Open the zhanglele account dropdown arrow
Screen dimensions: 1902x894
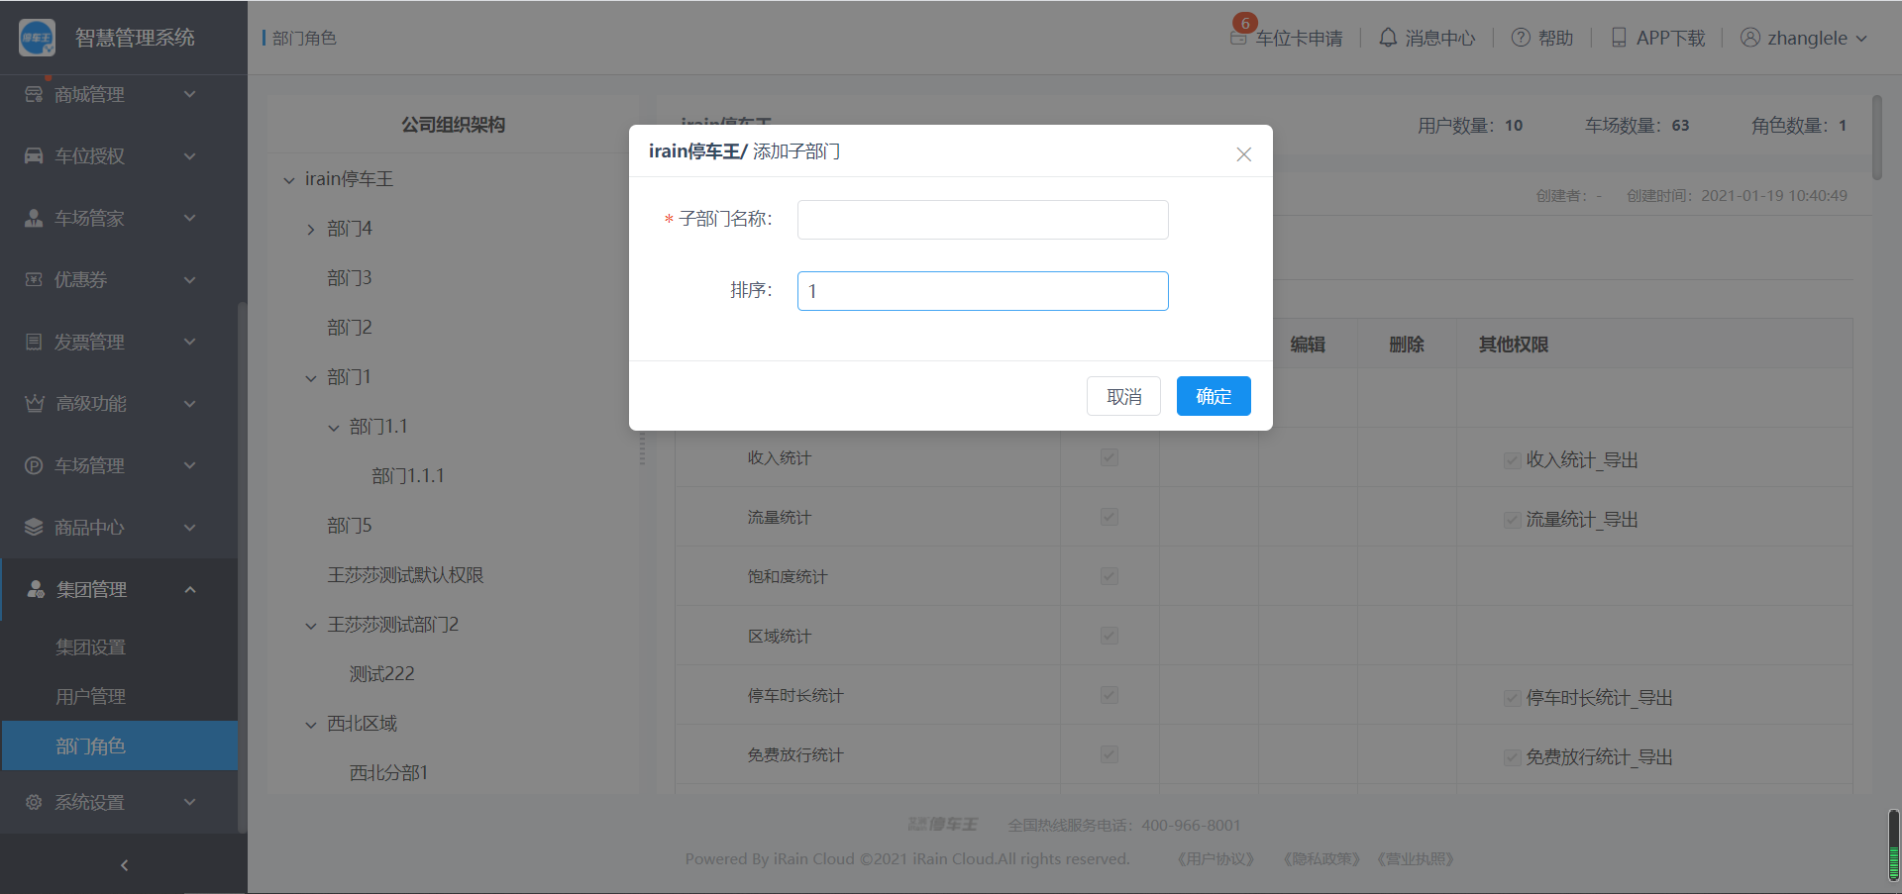(x=1861, y=39)
